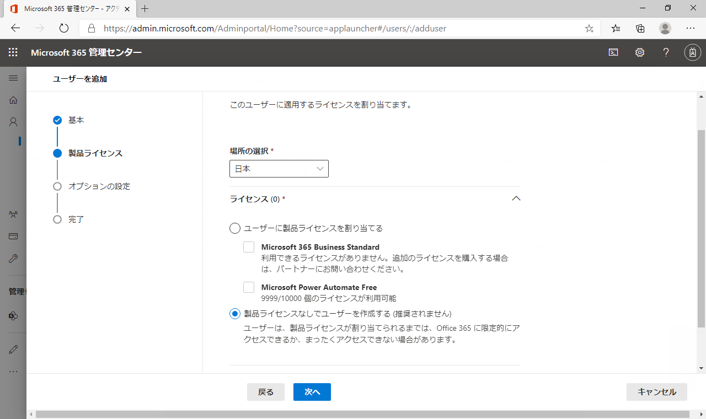Viewport: 706px width, 419px height.
Task: Open the Billing card icon in the sidebar
Action: pos(13,236)
